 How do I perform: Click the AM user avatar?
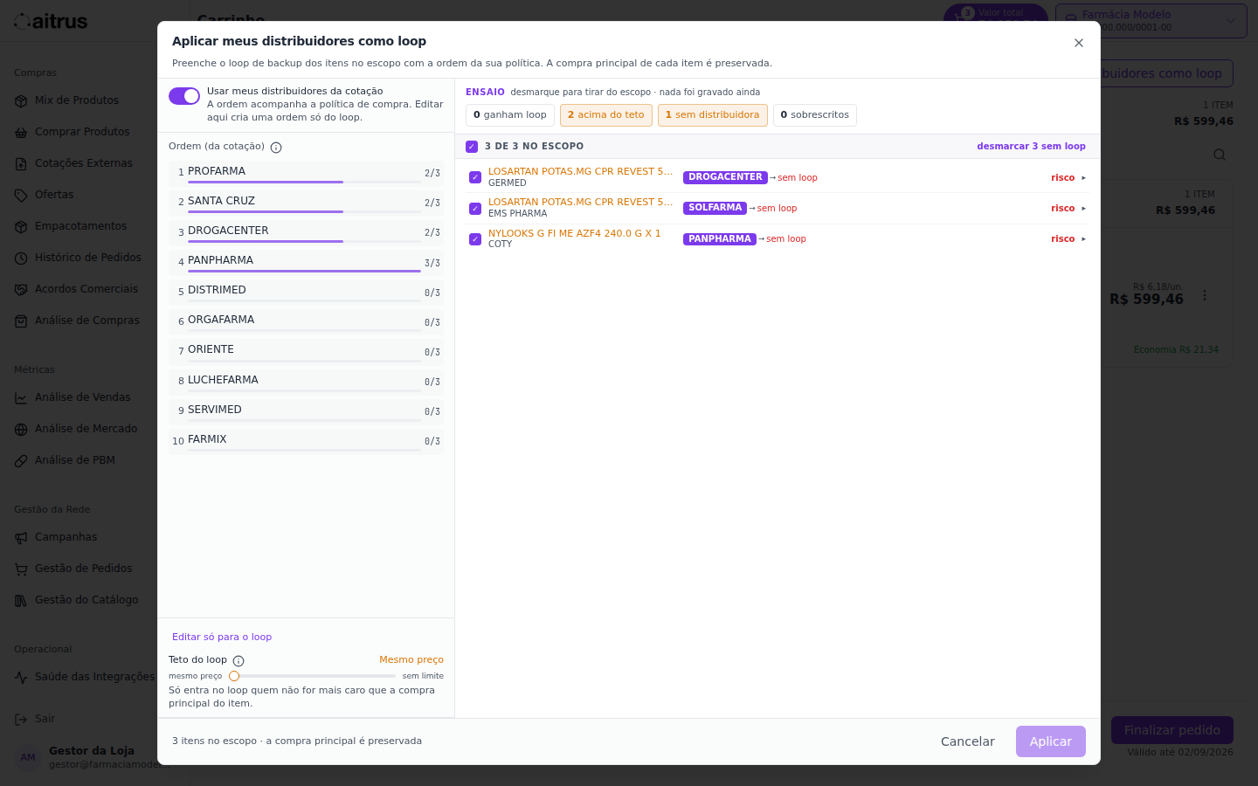coord(28,757)
